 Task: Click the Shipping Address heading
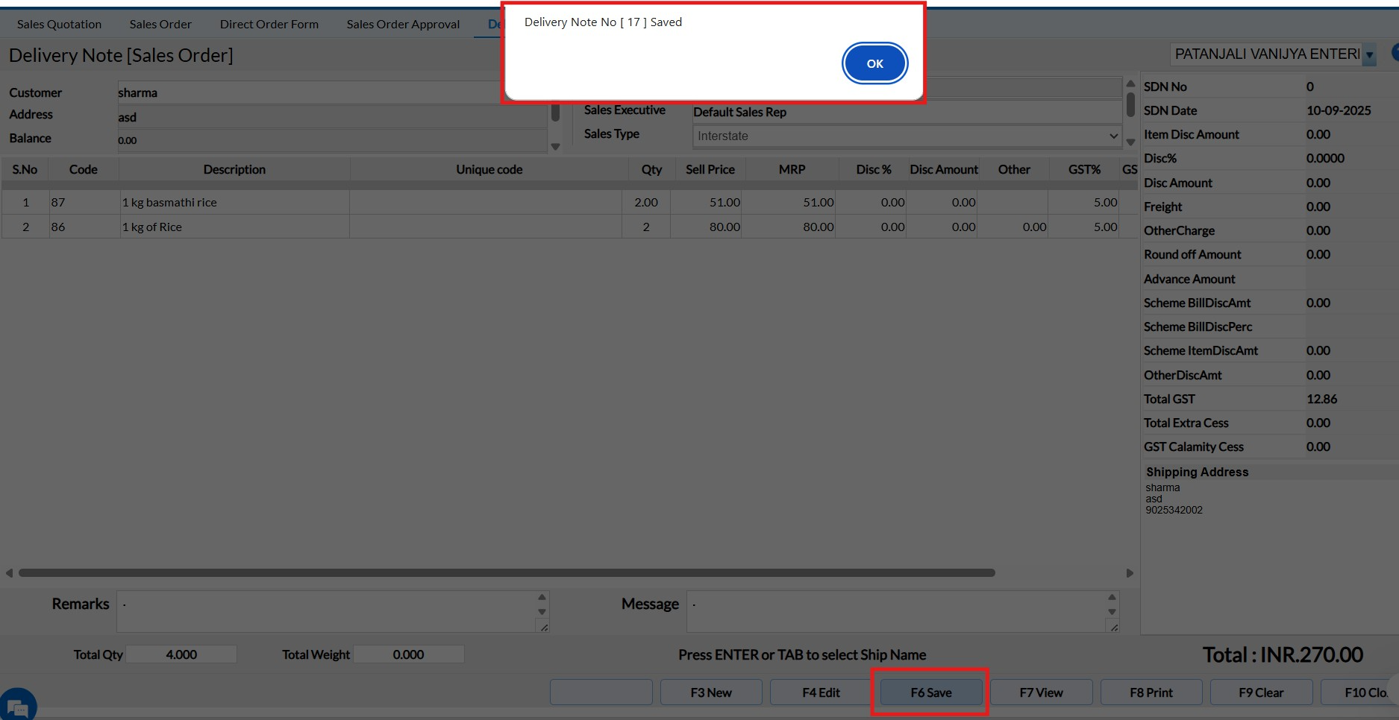click(x=1197, y=472)
